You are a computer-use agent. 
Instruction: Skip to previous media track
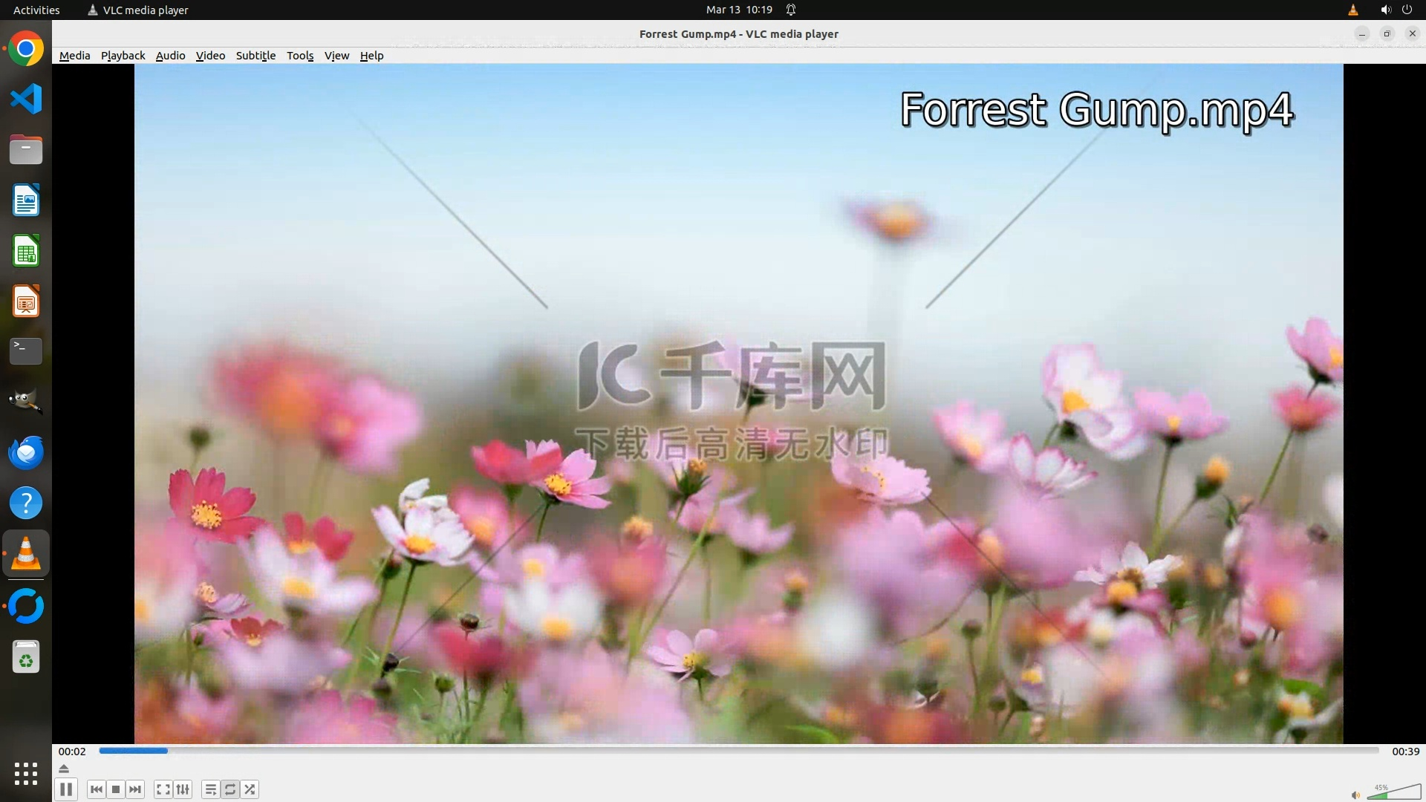(96, 789)
